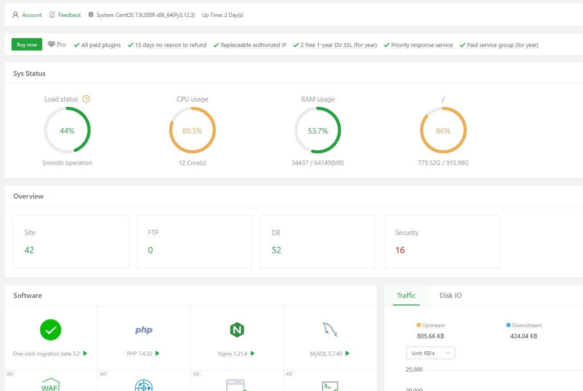Viewport: 583px width, 391px height.
Task: Click the PHP logo icon
Action: tap(144, 330)
